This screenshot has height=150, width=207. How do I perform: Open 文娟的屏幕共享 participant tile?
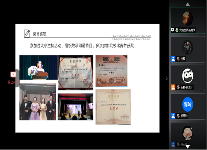pyautogui.click(x=187, y=21)
